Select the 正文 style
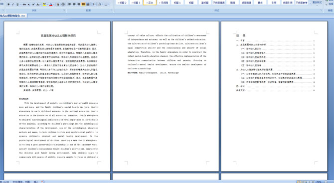334x183 pixels. 150,2
